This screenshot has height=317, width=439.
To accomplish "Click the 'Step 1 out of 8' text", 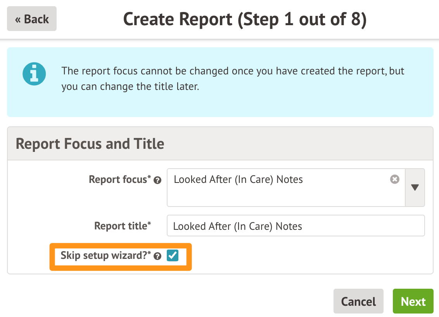I will pos(302,19).
